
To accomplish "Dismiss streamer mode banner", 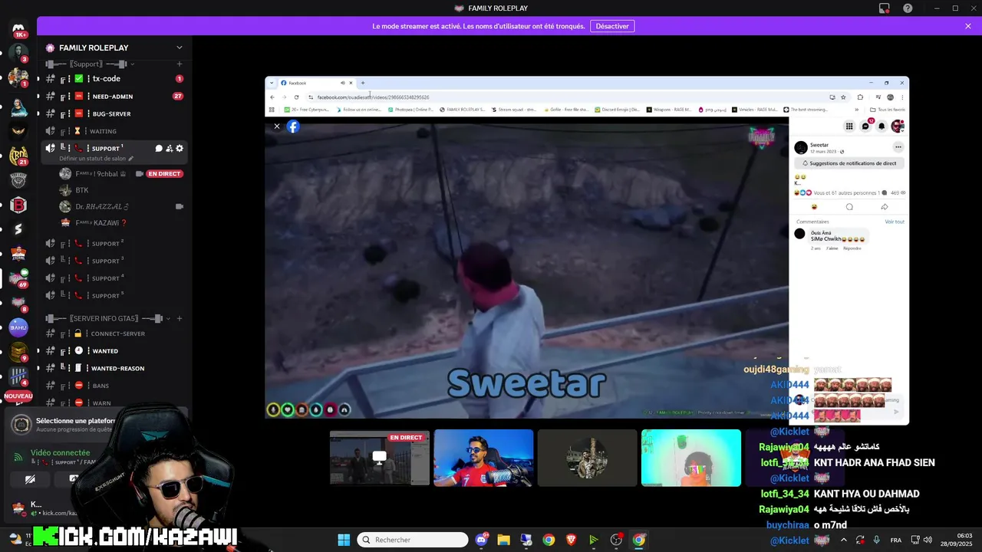I will [968, 26].
